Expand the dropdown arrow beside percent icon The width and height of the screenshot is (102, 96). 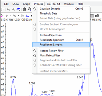(18, 16)
